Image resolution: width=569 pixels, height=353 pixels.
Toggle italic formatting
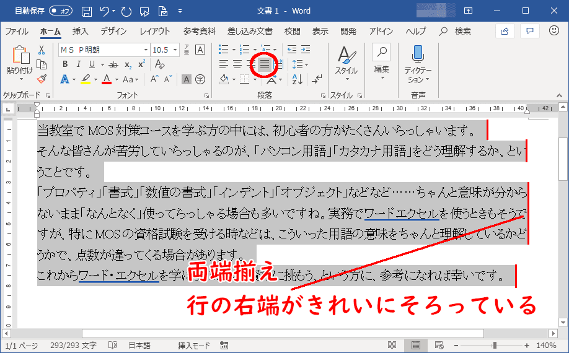pyautogui.click(x=78, y=64)
